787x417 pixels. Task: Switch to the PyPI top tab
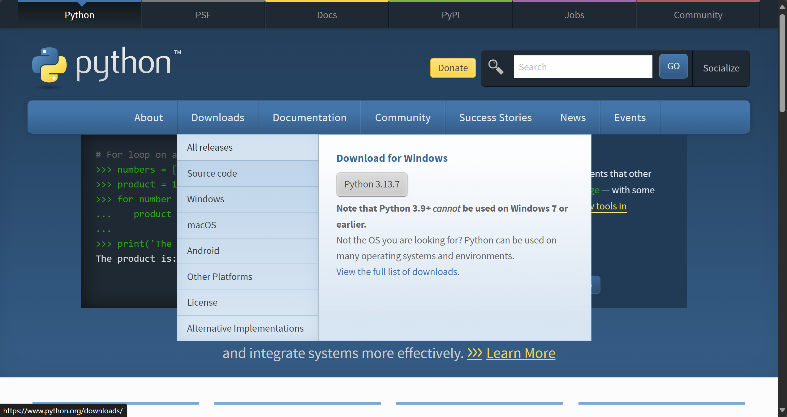(x=450, y=15)
